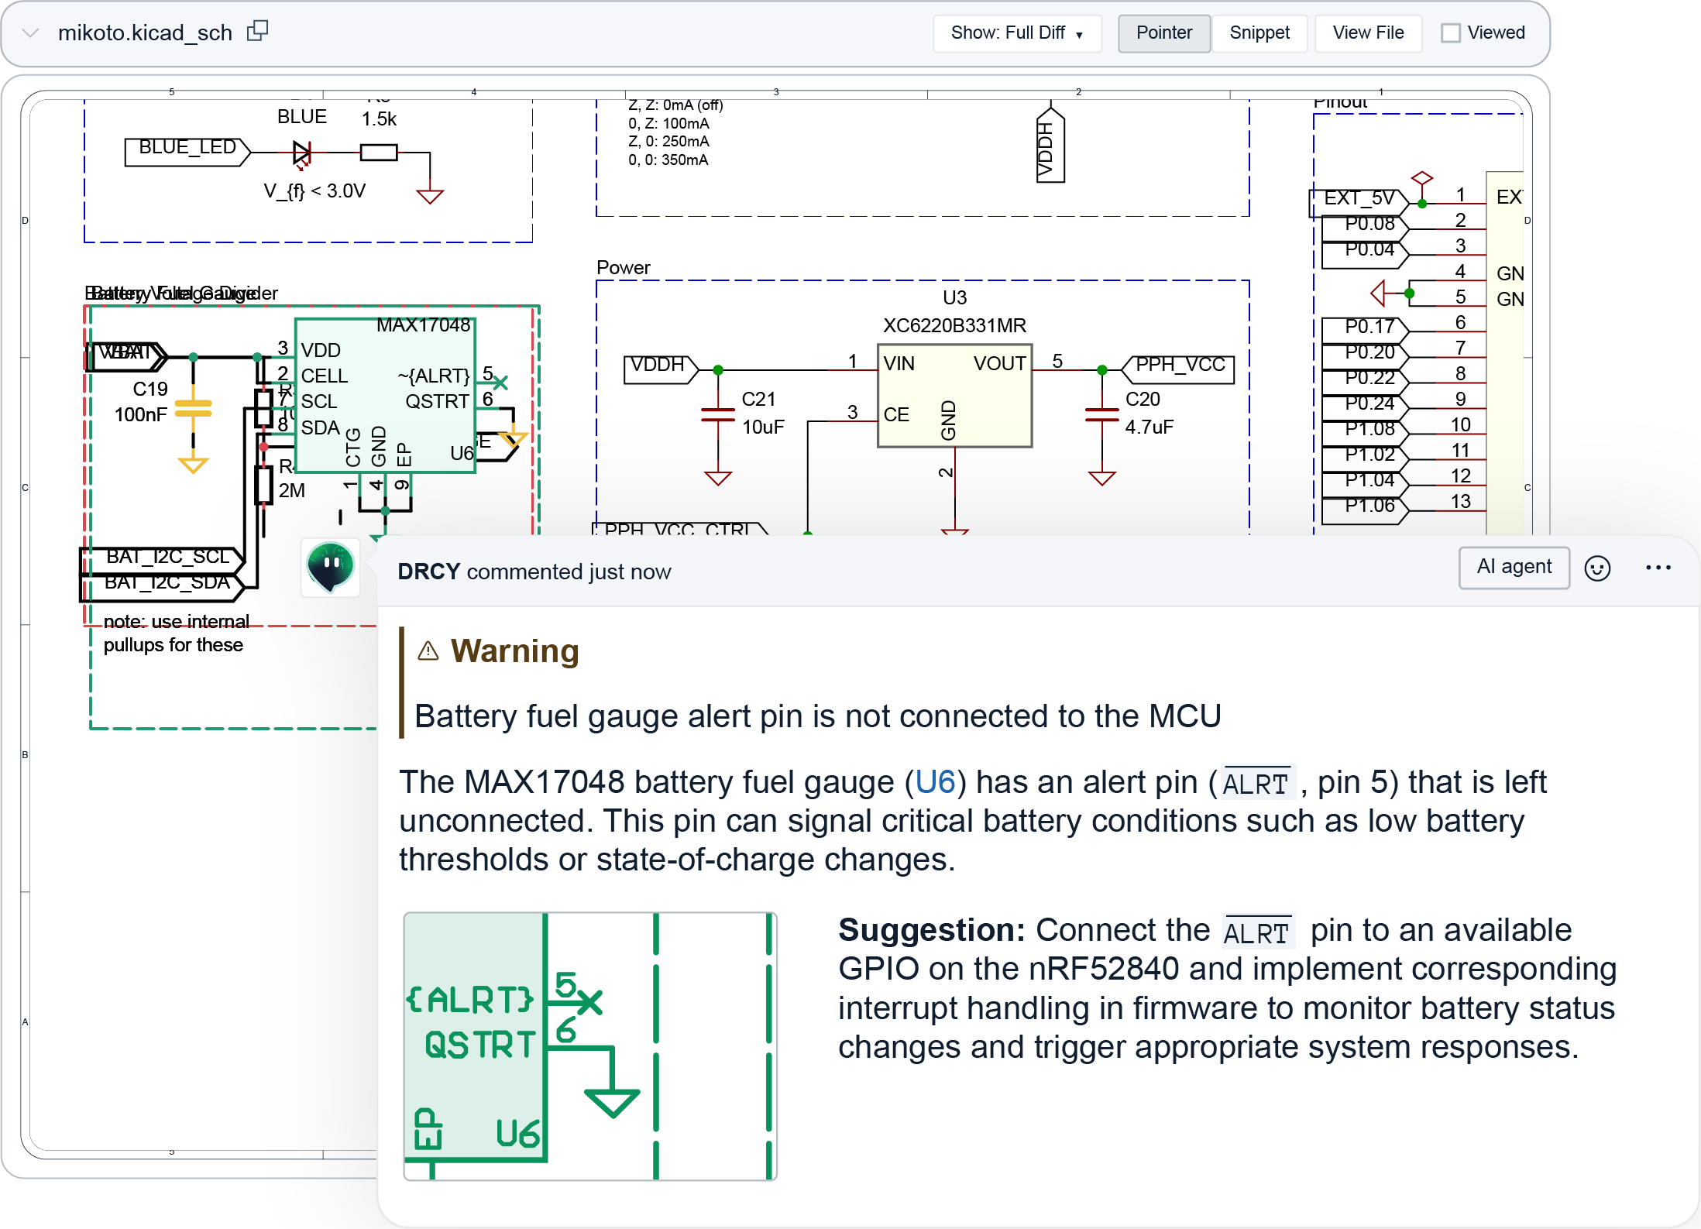Check the Viewed checkbox
The image size is (1701, 1229).
[x=1450, y=33]
